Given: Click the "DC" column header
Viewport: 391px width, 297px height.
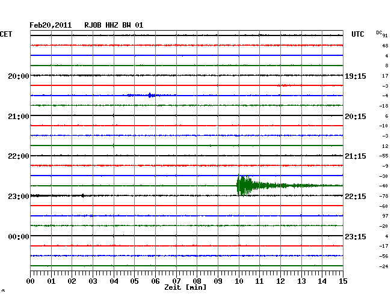Looking at the screenshot, I should click(379, 32).
